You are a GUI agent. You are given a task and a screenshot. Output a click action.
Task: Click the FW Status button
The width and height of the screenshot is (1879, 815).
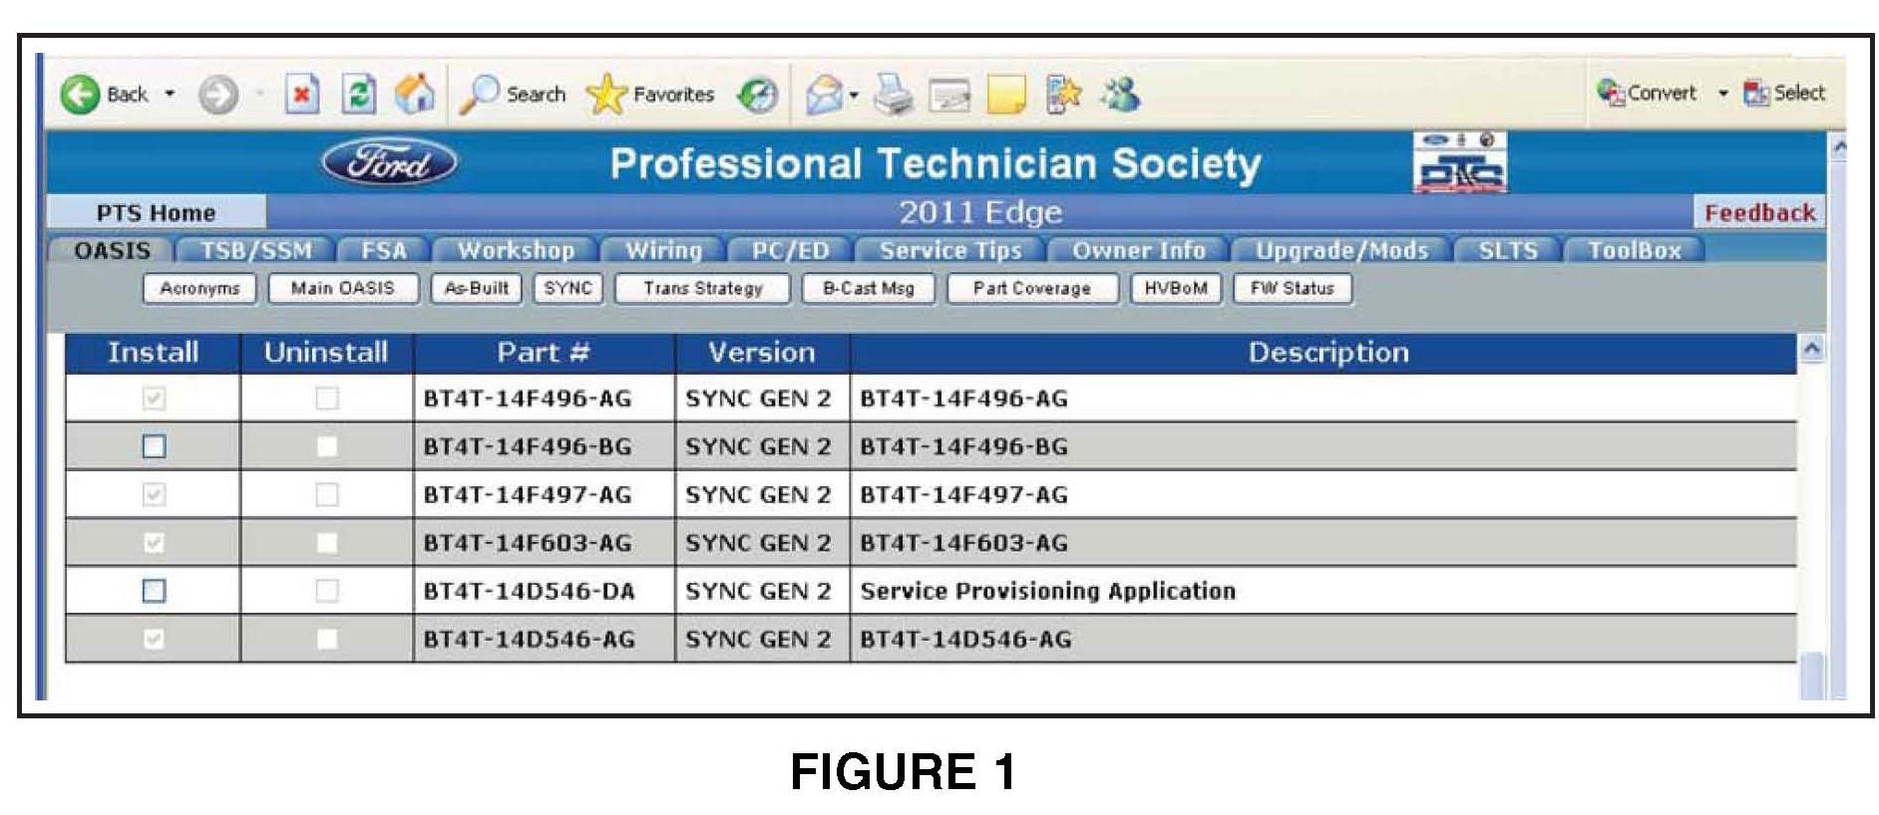(x=1292, y=288)
